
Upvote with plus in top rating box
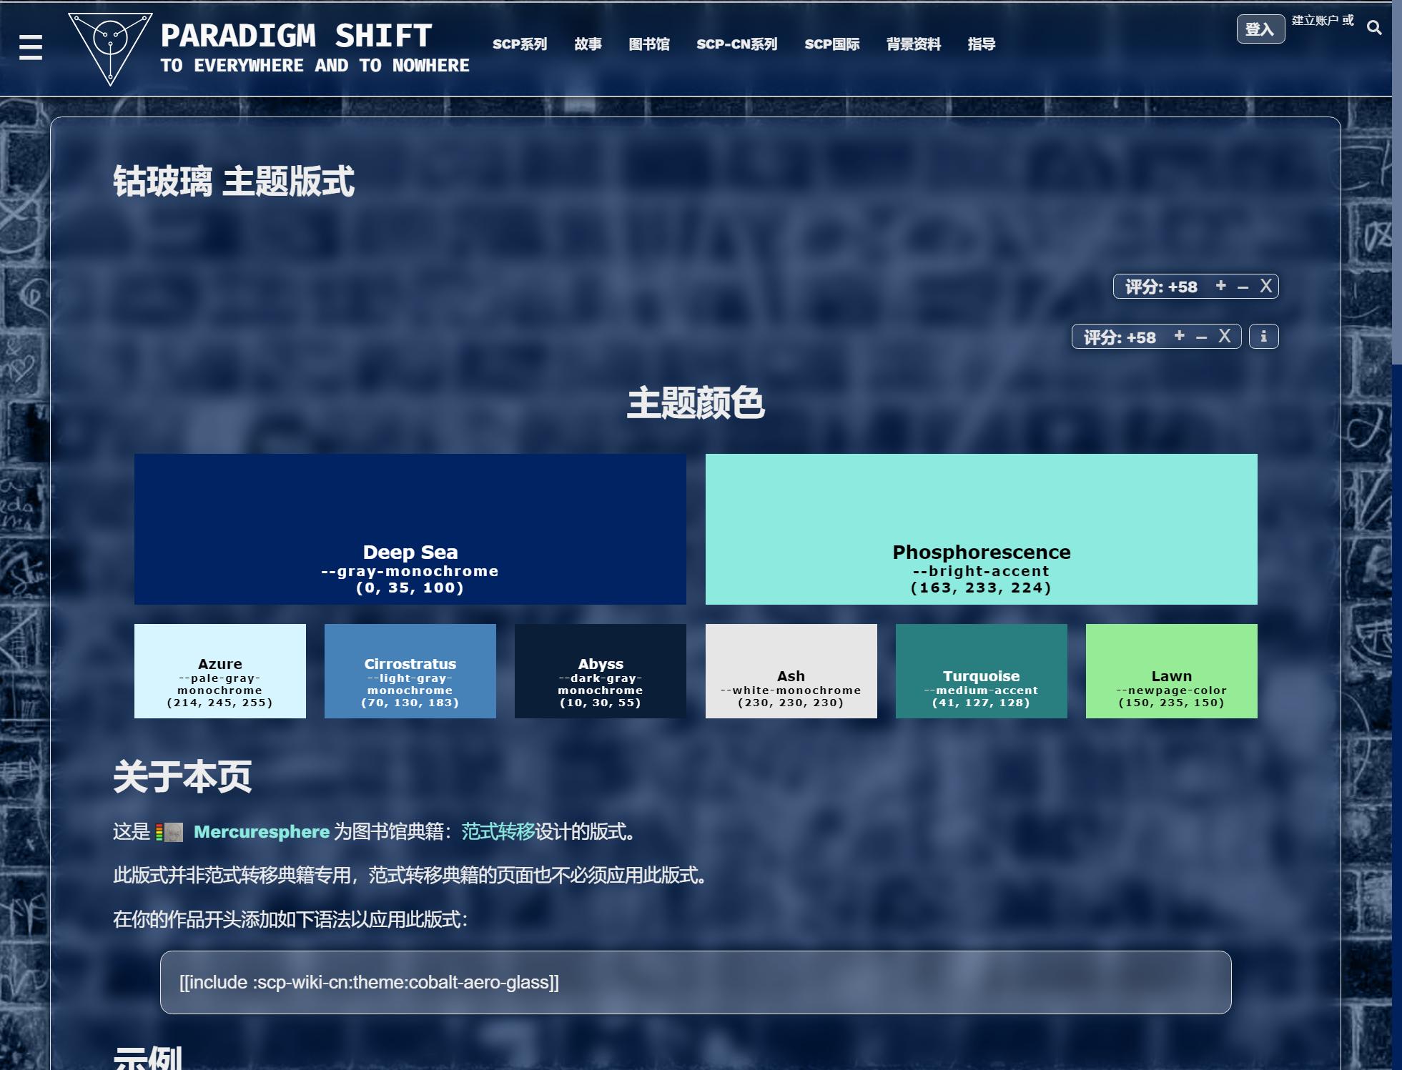[1221, 286]
